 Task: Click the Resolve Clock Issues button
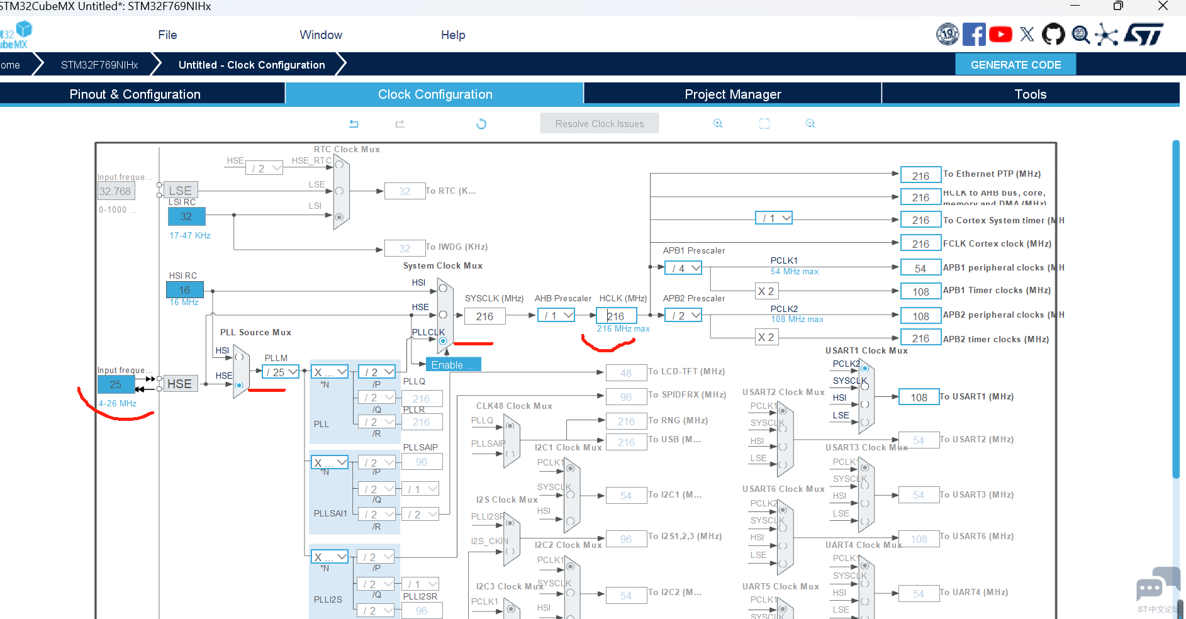pos(599,123)
